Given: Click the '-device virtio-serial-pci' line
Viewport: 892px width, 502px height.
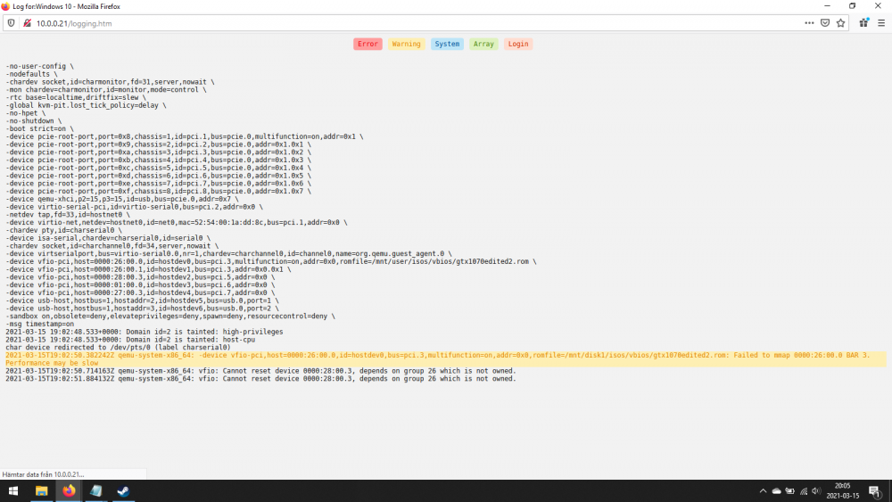Looking at the screenshot, I should 135,207.
